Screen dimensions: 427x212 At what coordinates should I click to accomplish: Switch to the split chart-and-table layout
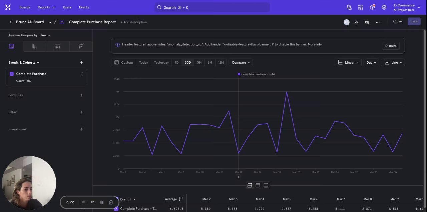point(250,185)
